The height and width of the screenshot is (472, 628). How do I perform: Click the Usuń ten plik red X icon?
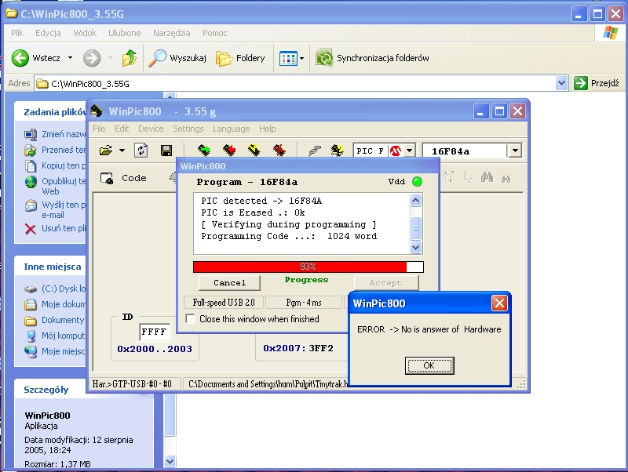(31, 229)
